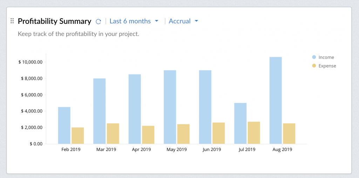The height and width of the screenshot is (178, 359).
Task: Toggle Expense series via legend dot
Action: [314, 66]
